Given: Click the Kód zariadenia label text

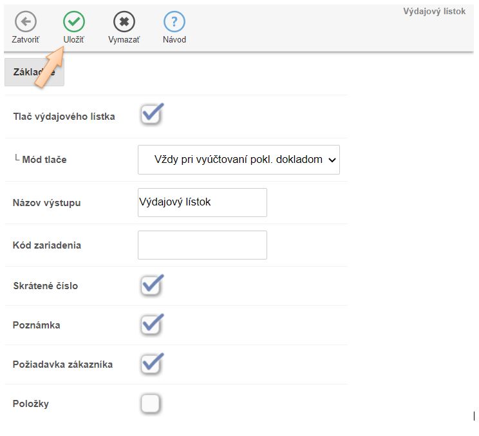Looking at the screenshot, I should pyautogui.click(x=46, y=245).
